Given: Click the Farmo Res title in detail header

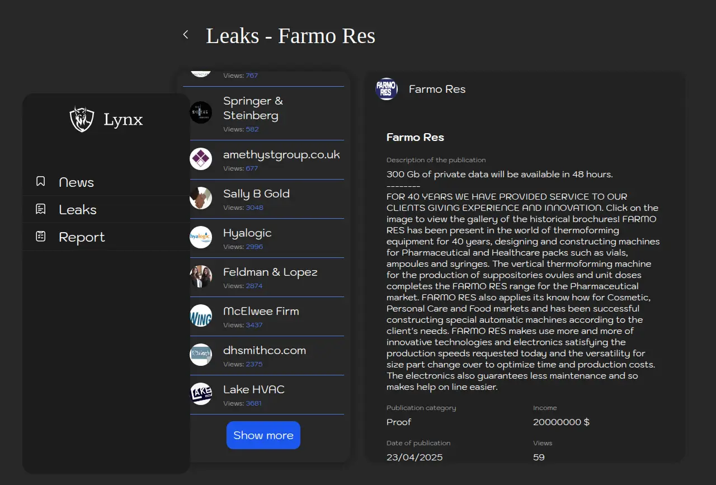Looking at the screenshot, I should pos(437,90).
